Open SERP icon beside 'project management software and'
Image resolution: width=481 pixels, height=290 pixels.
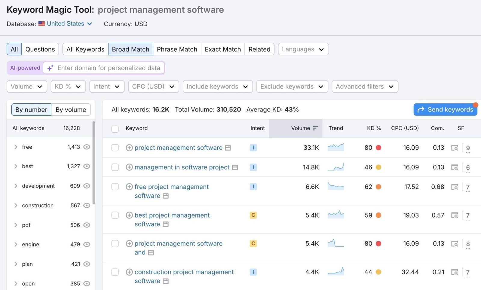(151, 253)
